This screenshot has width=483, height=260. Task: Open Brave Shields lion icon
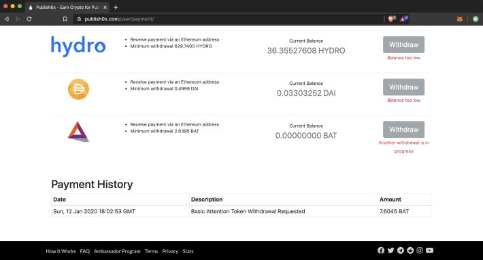[x=392, y=19]
